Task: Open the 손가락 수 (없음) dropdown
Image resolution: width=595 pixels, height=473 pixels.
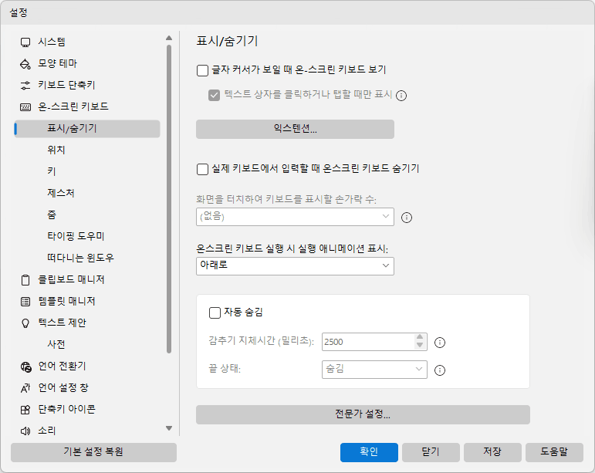Action: tap(295, 217)
